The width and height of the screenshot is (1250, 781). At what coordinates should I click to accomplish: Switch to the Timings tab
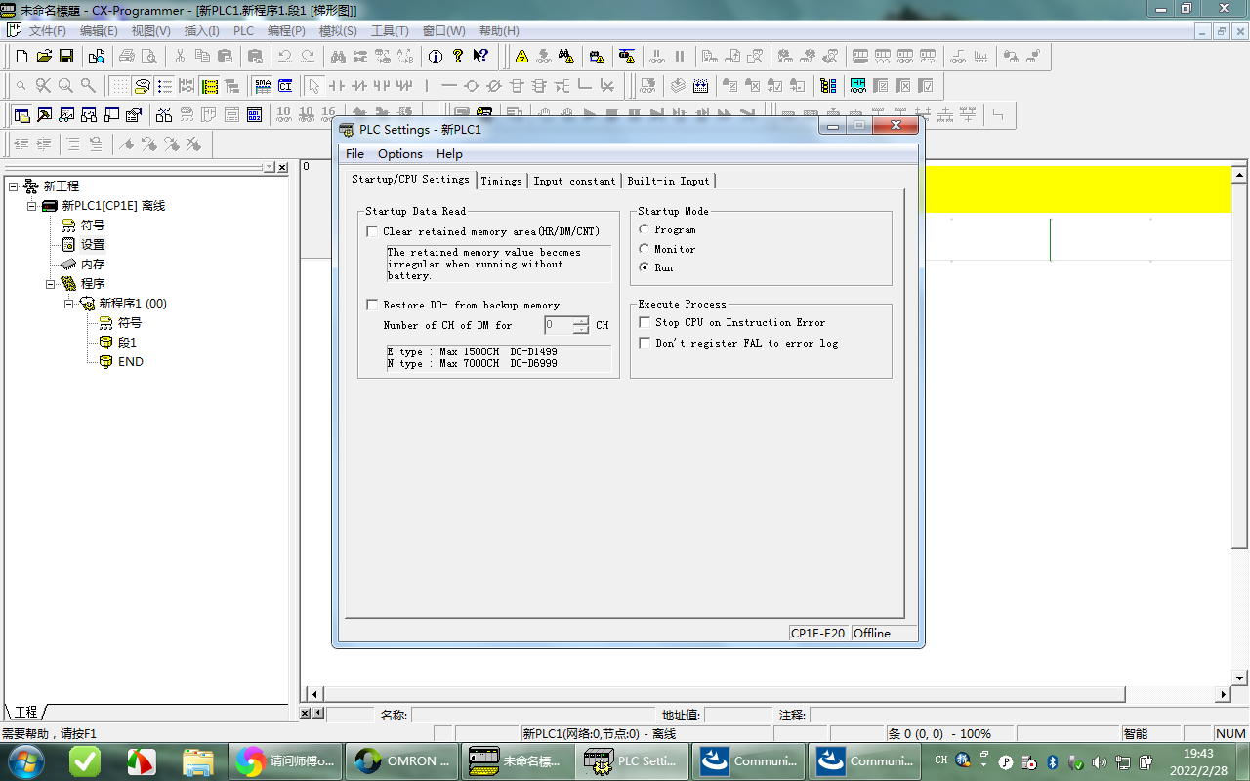pos(501,181)
